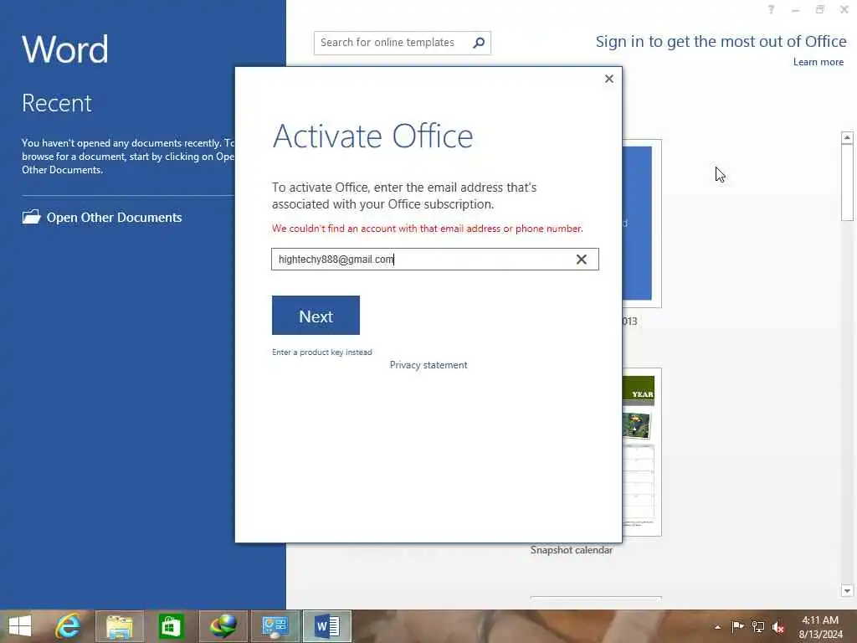Click the Word Help question mark icon
This screenshot has height=643, width=857.
coord(771,9)
